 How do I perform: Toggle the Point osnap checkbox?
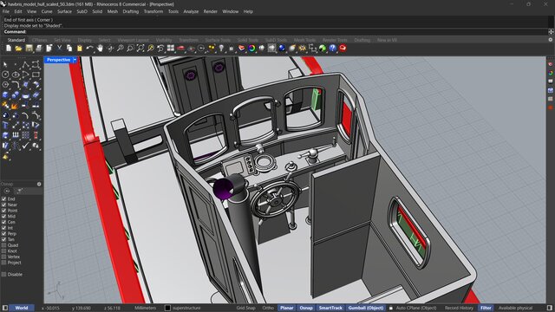pyautogui.click(x=3, y=211)
